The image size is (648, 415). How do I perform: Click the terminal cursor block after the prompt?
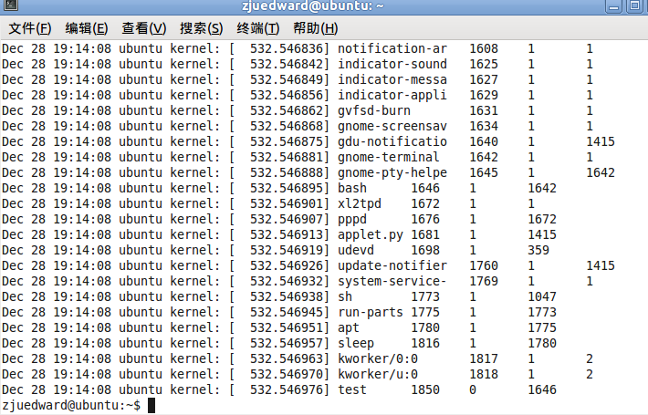[x=152, y=405]
